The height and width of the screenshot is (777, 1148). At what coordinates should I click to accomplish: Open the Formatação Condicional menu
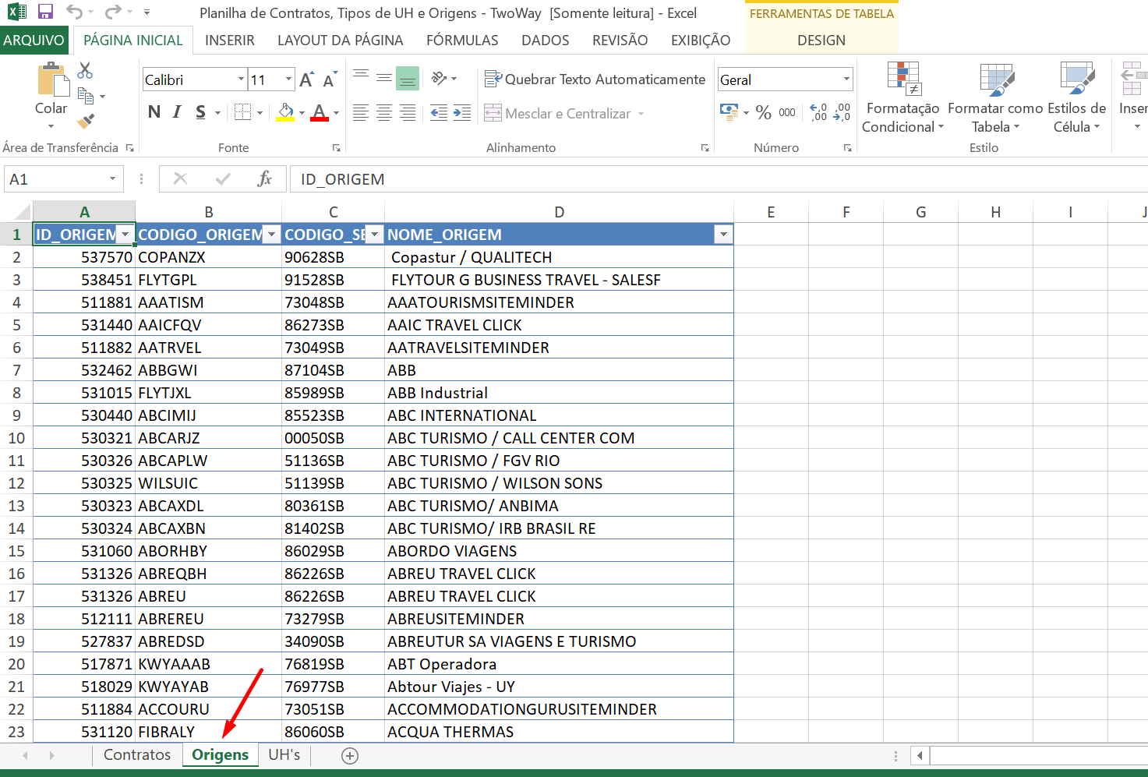tap(903, 98)
